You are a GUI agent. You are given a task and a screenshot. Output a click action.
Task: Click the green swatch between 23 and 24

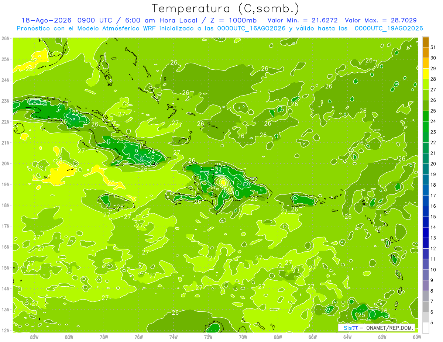(426, 127)
